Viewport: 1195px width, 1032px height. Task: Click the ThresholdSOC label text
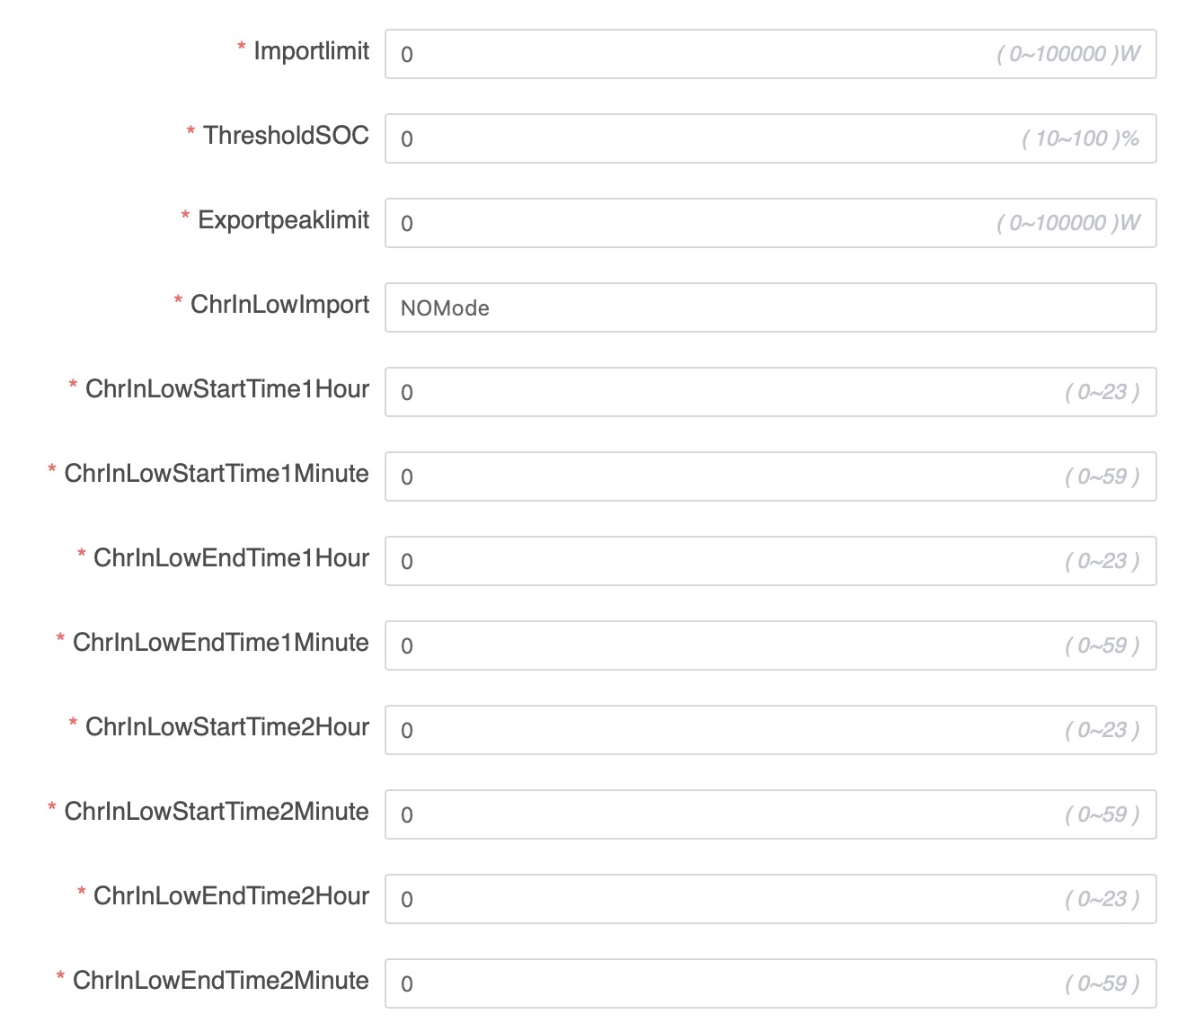tap(286, 136)
